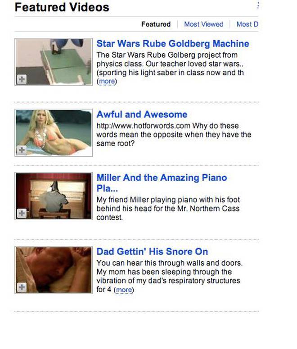Click plus icon on Miller piano thumbnail
This screenshot has height=349, width=297.
pos(22,213)
